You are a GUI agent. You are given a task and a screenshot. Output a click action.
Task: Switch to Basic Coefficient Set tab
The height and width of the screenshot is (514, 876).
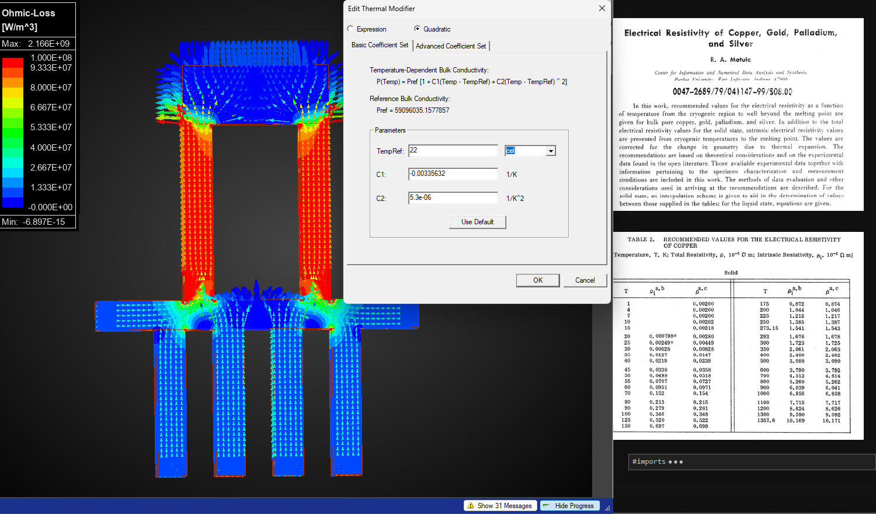(380, 45)
